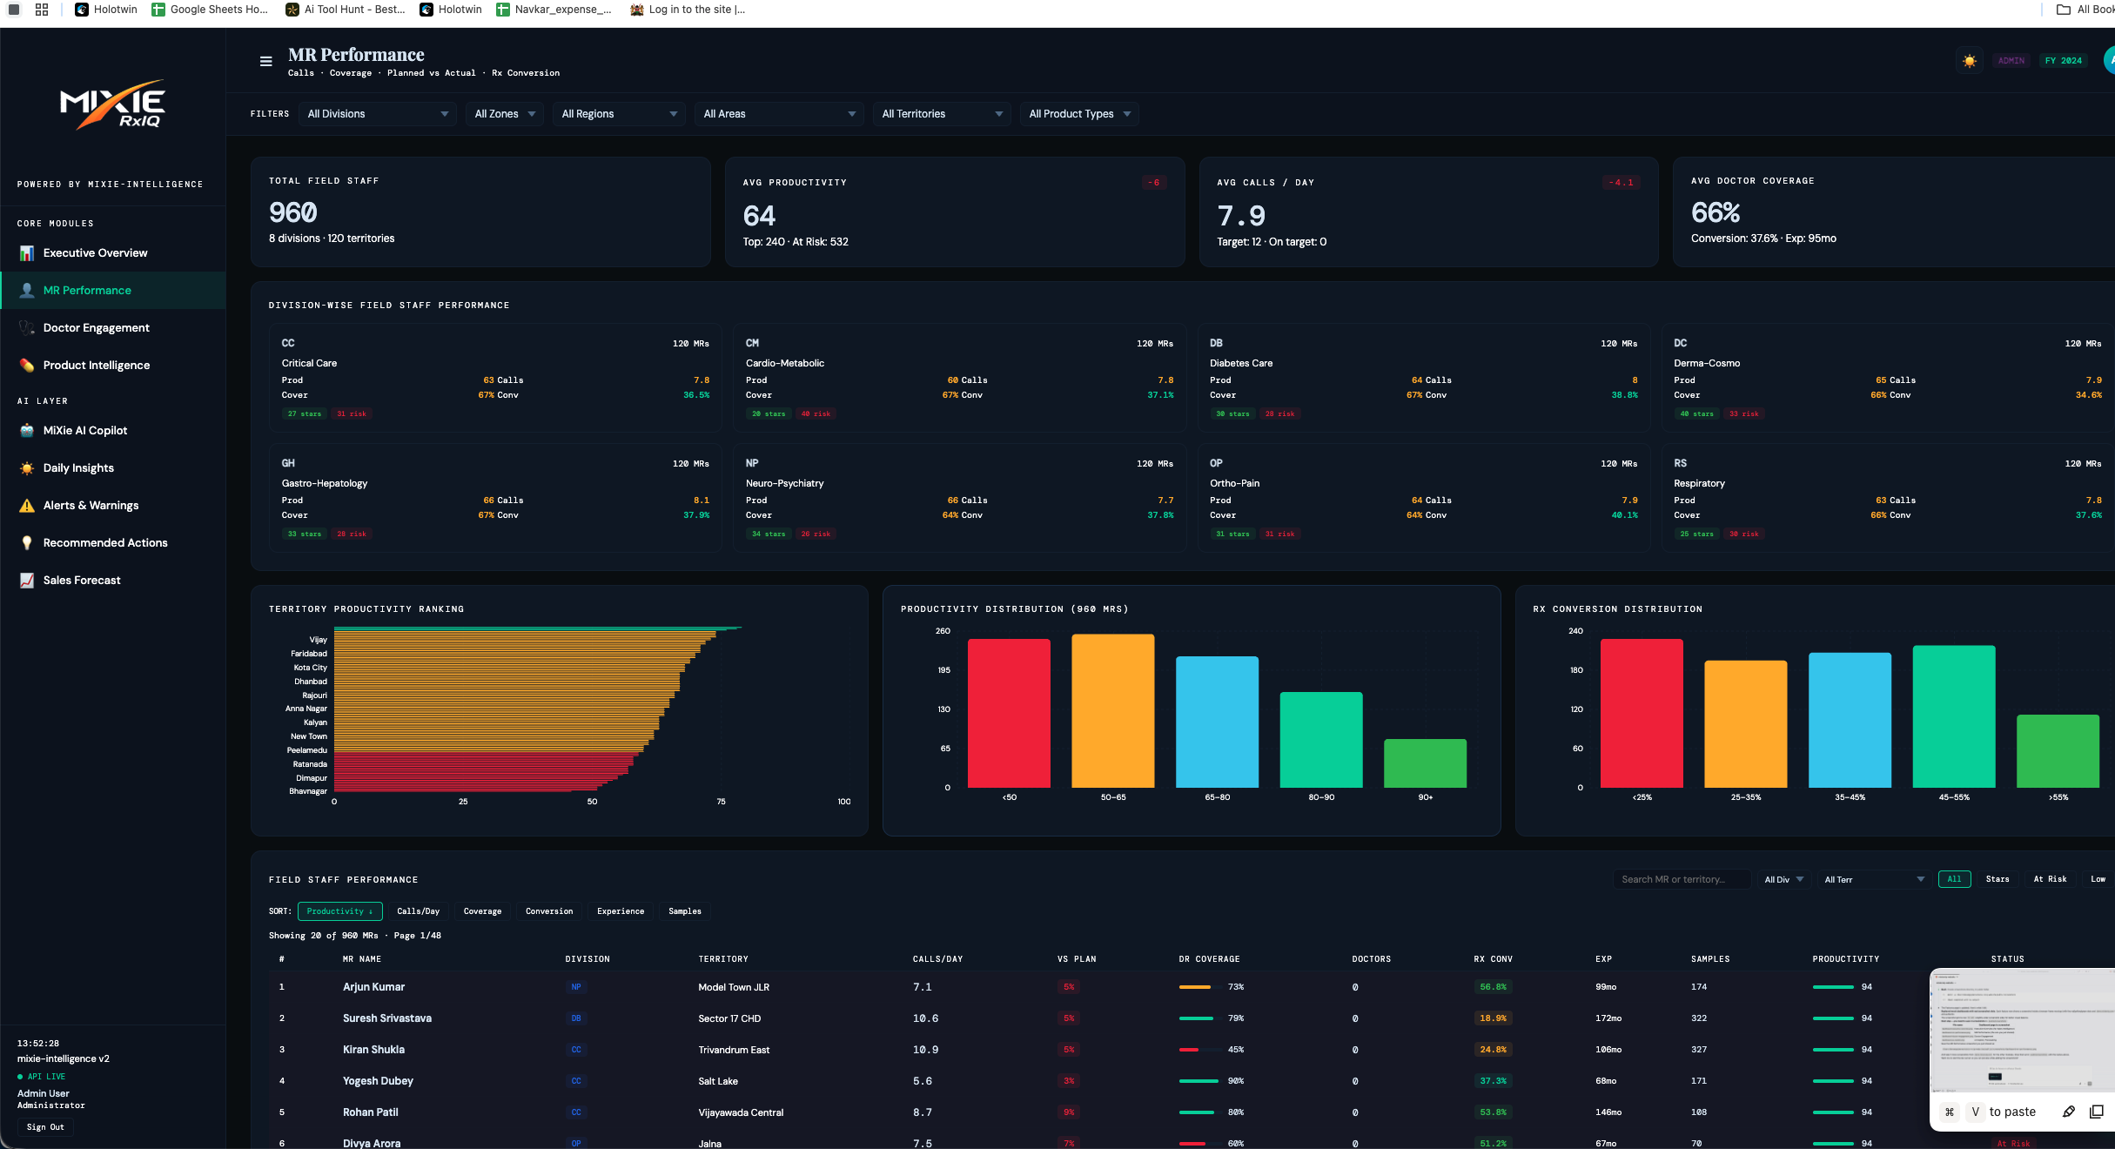
Task: Open the Sales Forecast module
Action: tap(82, 580)
